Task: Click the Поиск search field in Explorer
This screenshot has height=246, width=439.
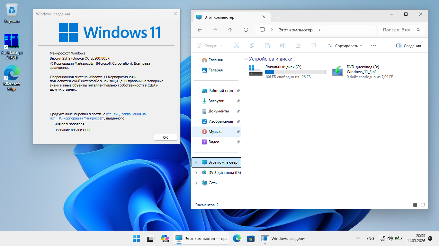Action: pyautogui.click(x=398, y=30)
